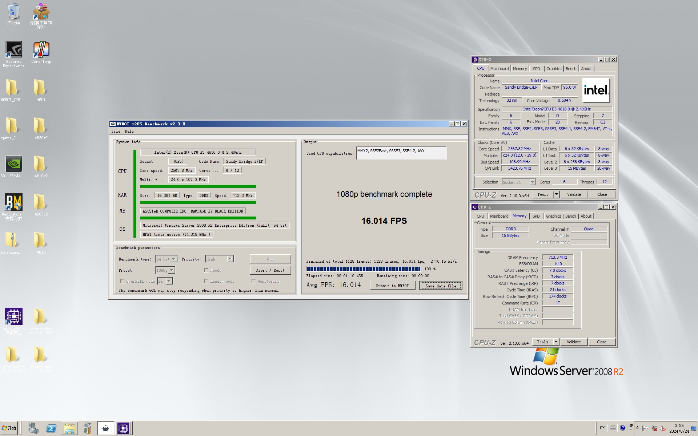
Task: Select the NVIDIA 391.35 driver installer icon
Action: pos(13,167)
